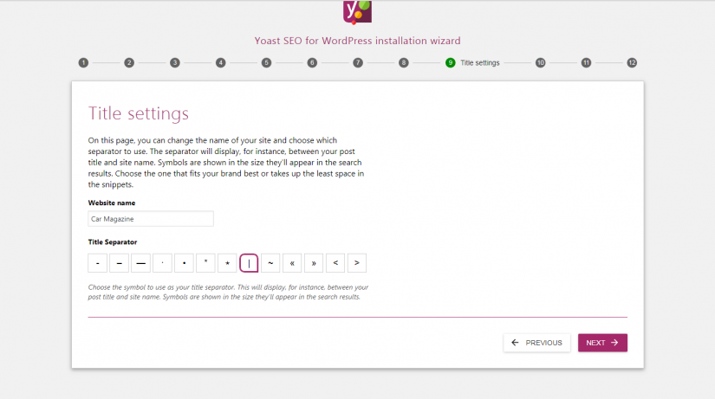715x399 pixels.
Task: Select the star title separator
Action: pyautogui.click(x=227, y=263)
